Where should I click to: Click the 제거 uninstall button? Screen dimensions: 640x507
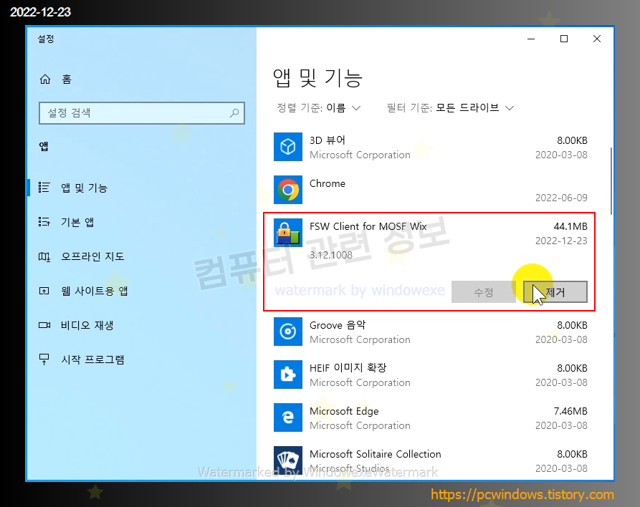555,292
